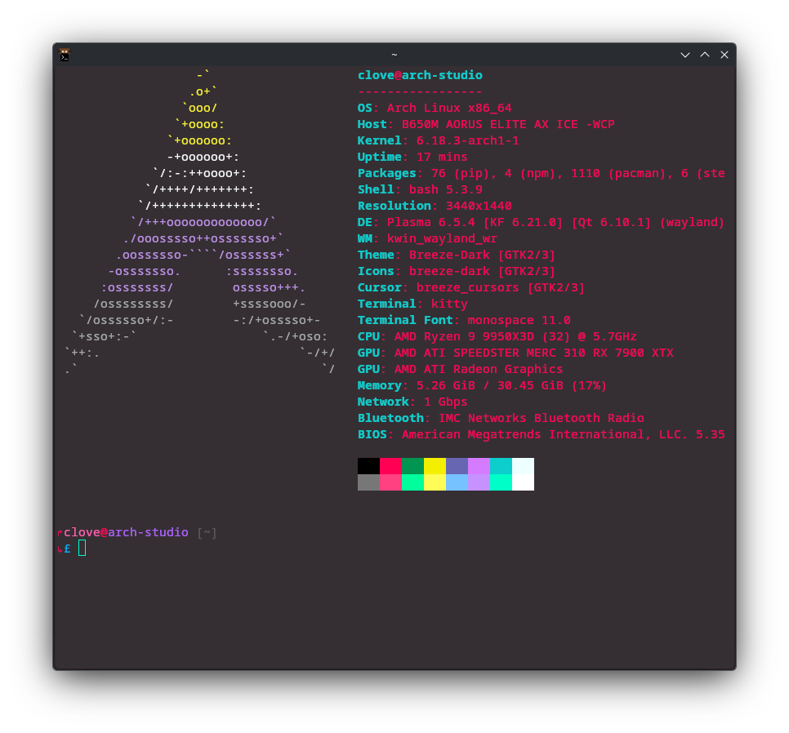
Task: Click the [~] directory indicator in prompt
Action: [207, 532]
